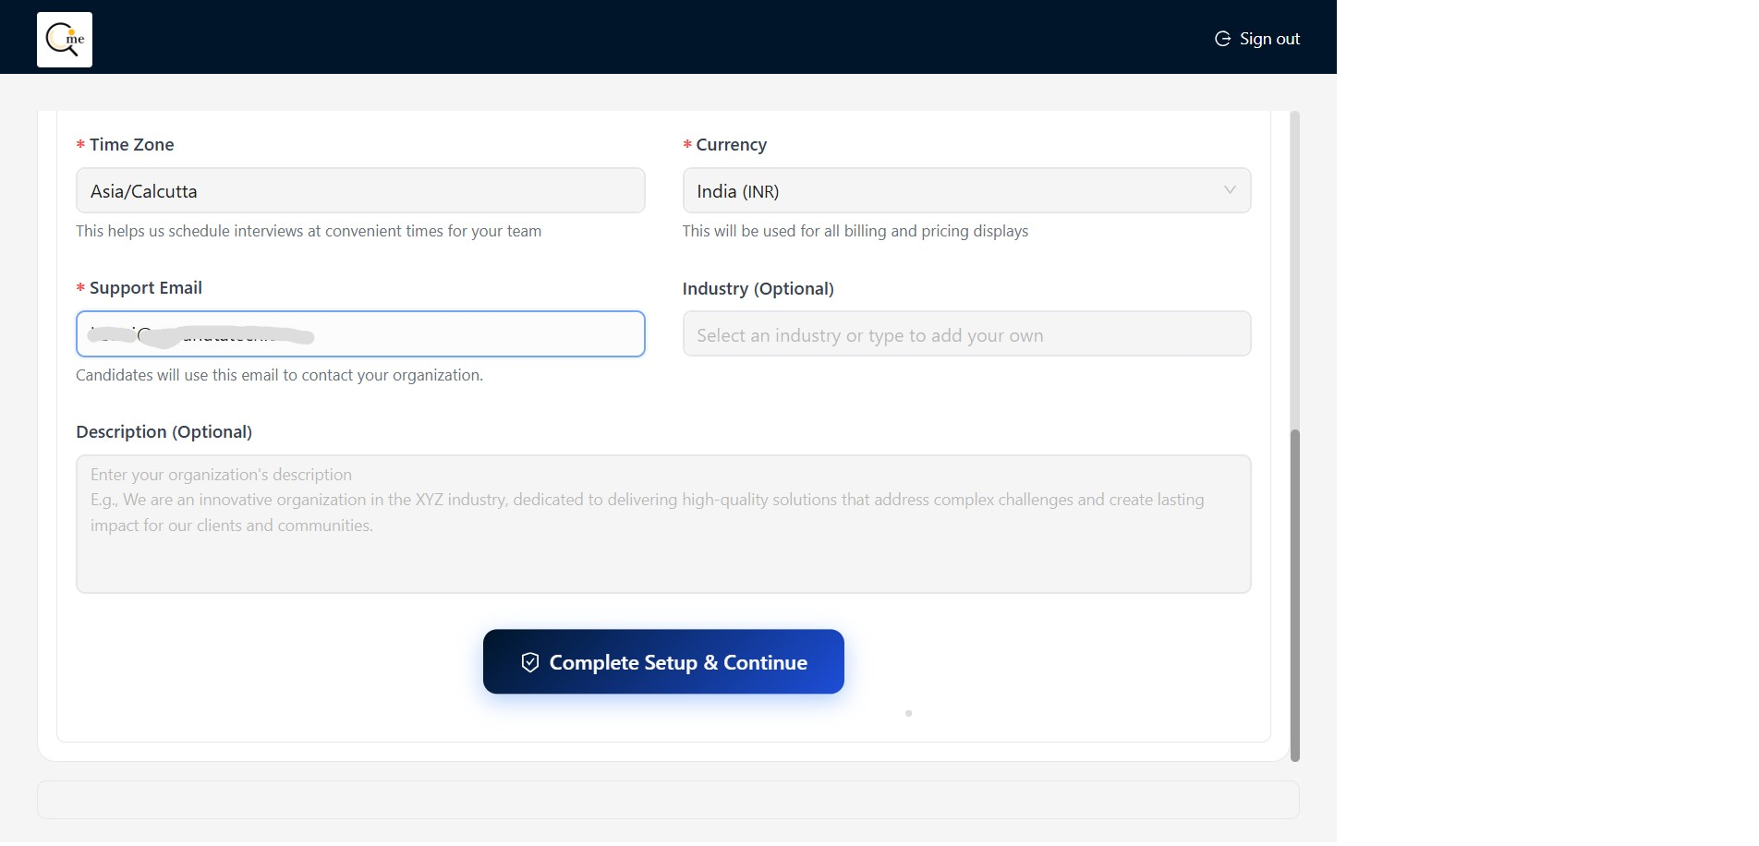Click the Currency field label
This screenshot has height=846, width=1759.
pyautogui.click(x=731, y=145)
